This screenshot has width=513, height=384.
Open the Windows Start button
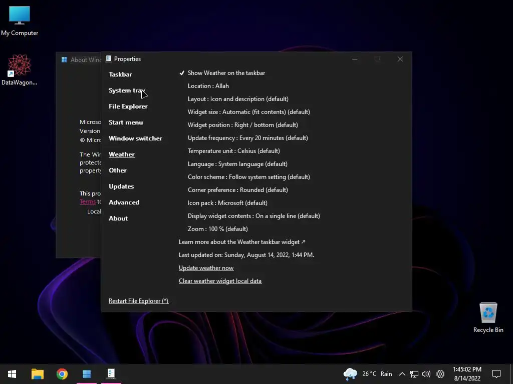(12, 374)
